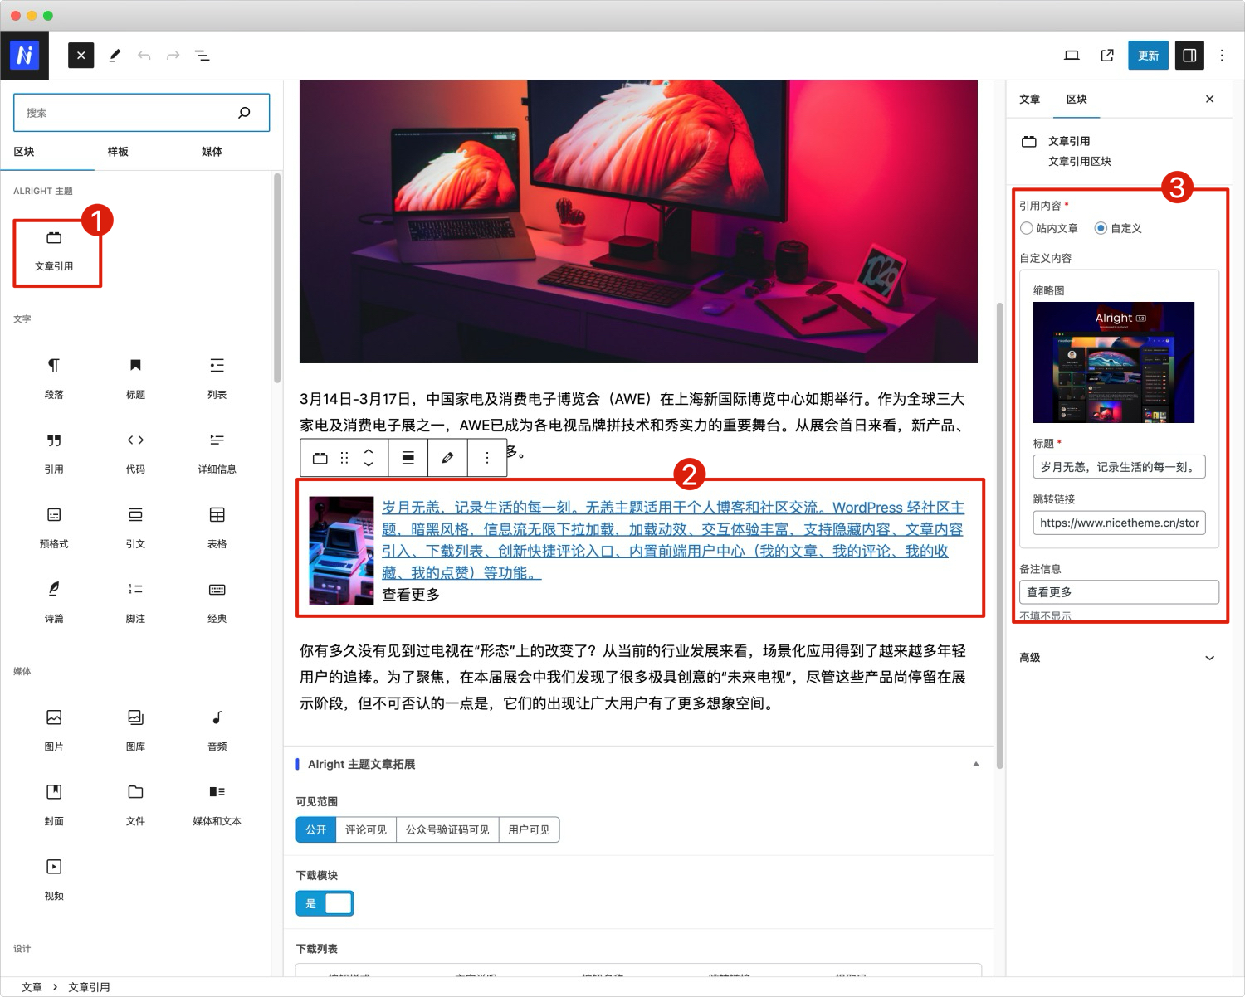Click the undo arrow

coord(144,56)
